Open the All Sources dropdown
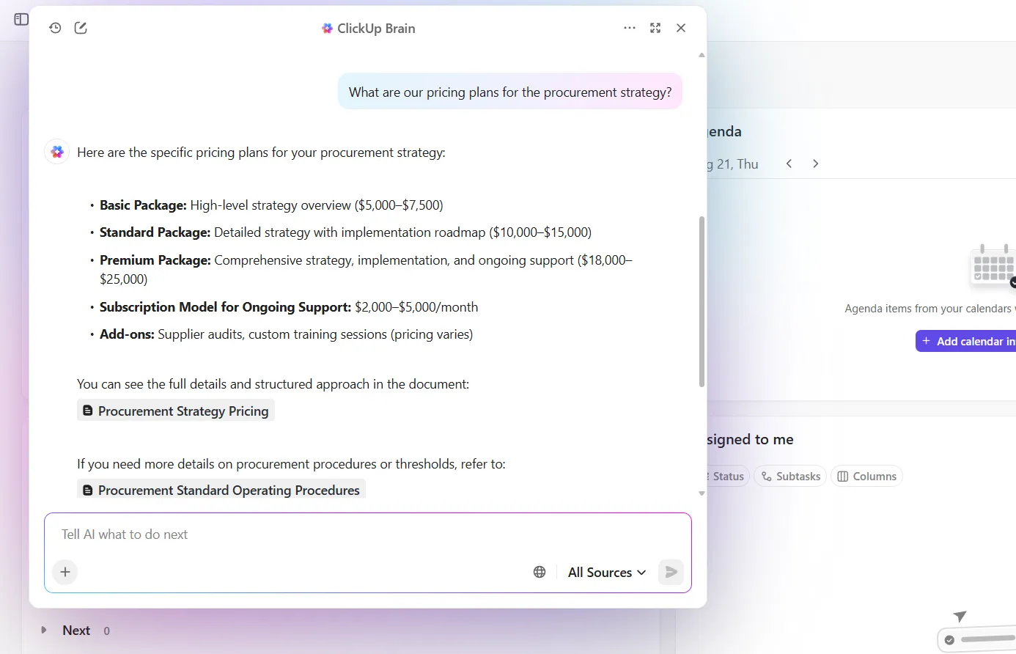 [x=607, y=572]
